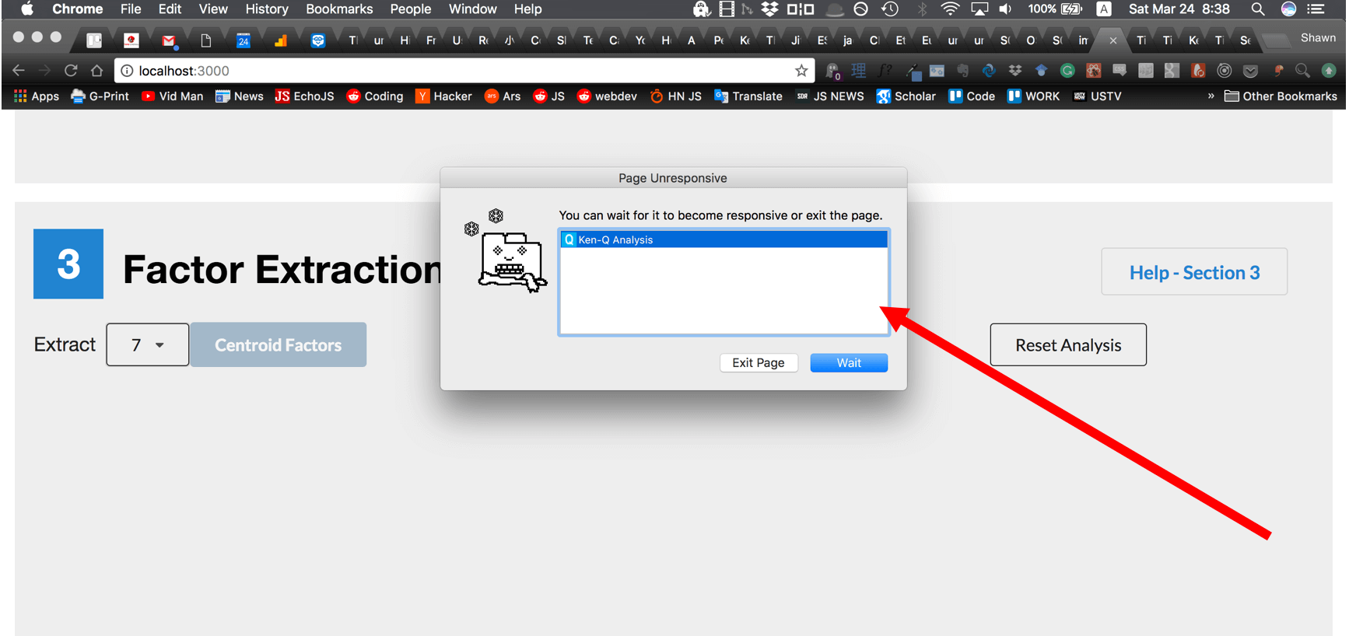Open the Extract number dropdown showing 7
1349x636 pixels.
click(148, 345)
